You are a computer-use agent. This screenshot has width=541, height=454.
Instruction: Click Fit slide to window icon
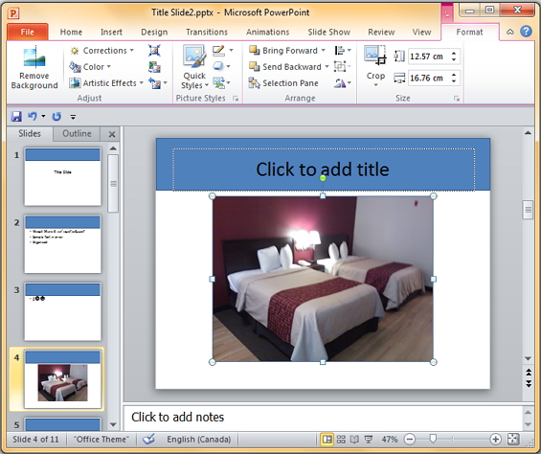[513, 440]
